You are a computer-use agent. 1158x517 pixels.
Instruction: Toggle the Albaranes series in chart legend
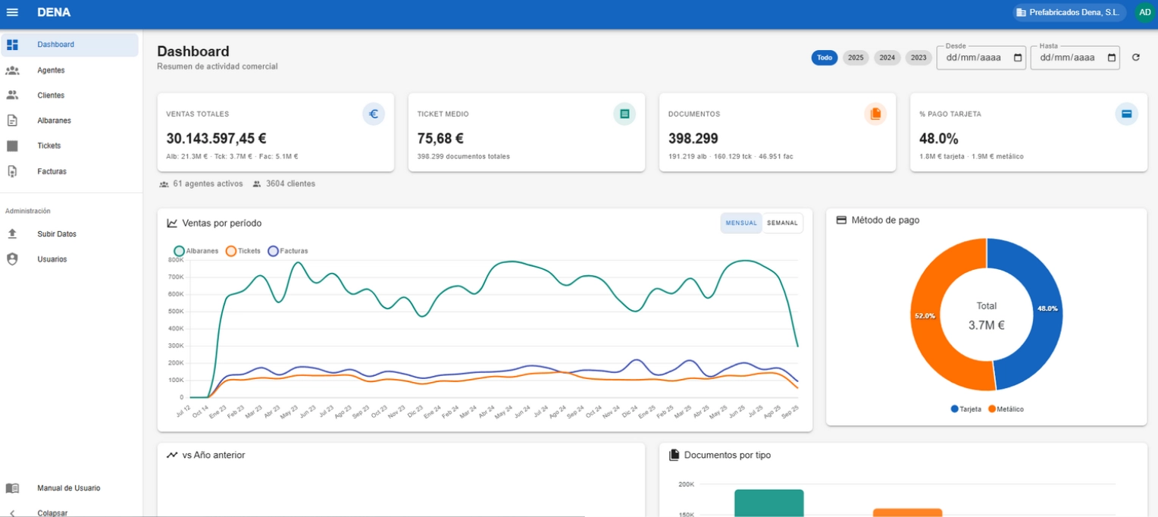tap(196, 251)
